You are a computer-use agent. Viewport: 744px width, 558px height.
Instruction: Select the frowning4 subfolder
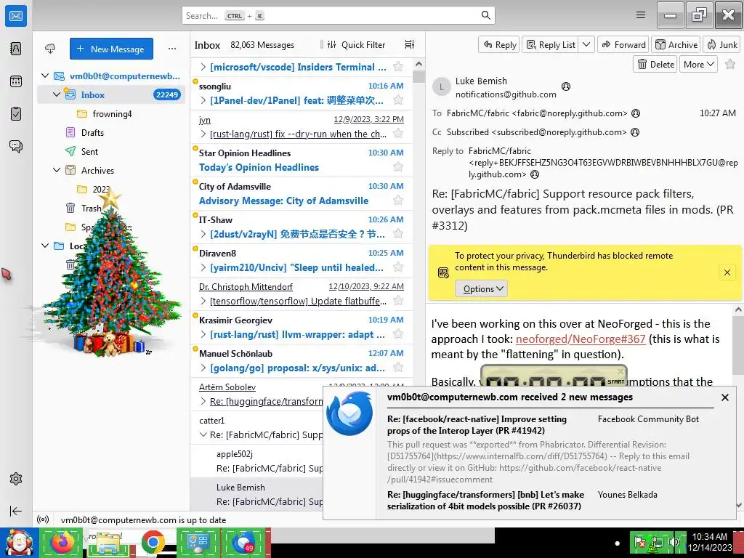pyautogui.click(x=111, y=113)
